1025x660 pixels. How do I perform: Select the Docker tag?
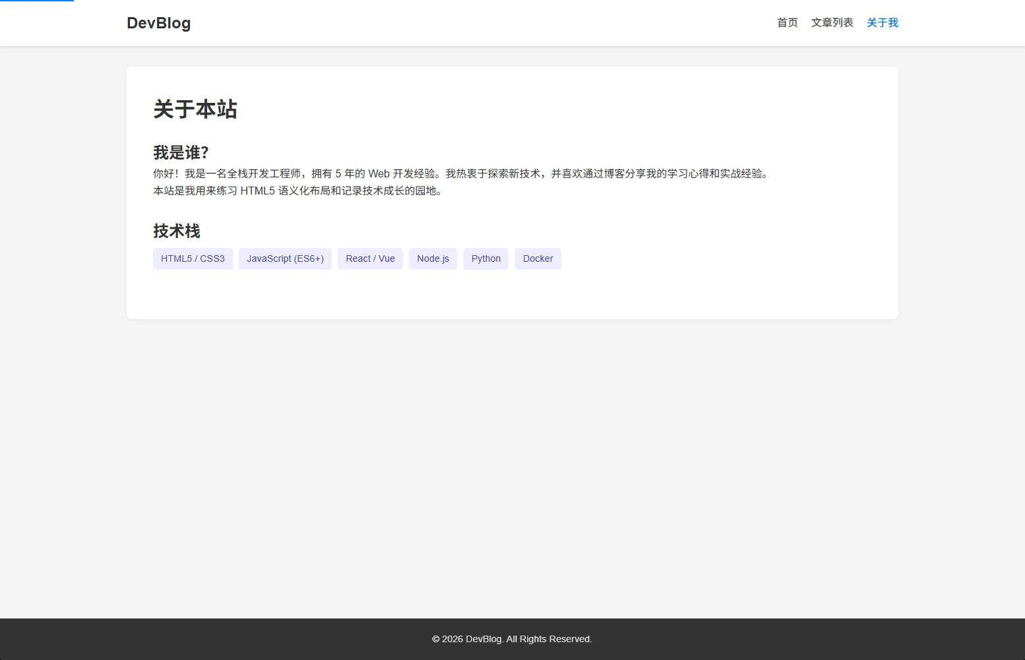click(538, 259)
